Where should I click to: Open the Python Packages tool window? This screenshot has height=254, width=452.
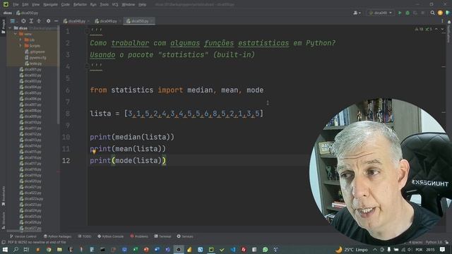click(x=58, y=236)
